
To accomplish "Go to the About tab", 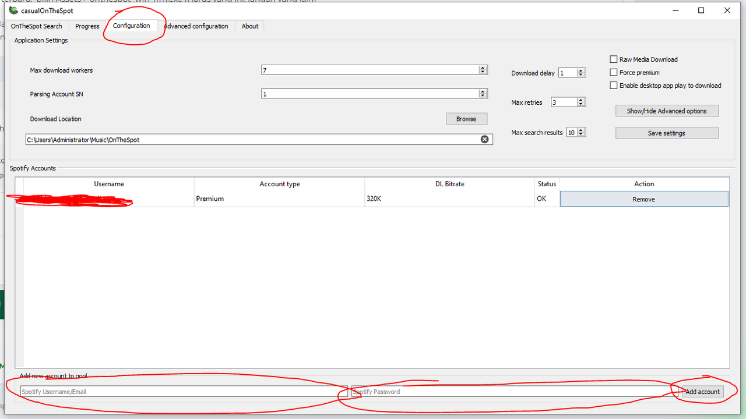I will pyautogui.click(x=250, y=26).
